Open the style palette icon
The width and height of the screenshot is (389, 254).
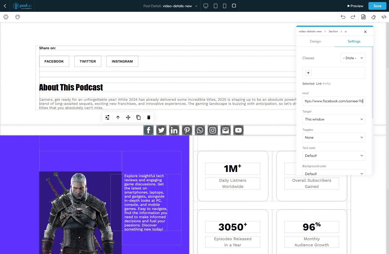tap(18, 17)
